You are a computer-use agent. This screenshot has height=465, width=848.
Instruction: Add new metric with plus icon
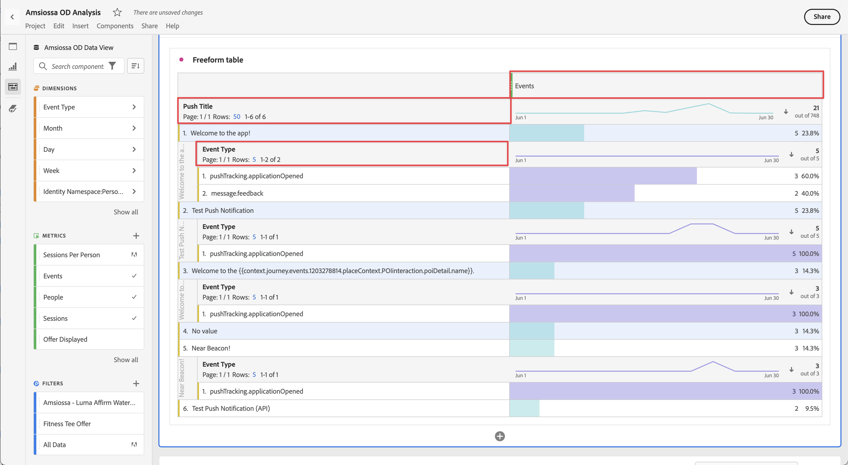tap(136, 236)
